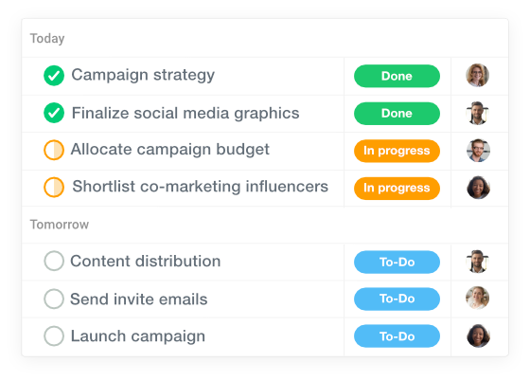Click assignee avatar for Campaign strategy
Viewport: 530px width, 381px height.
tap(478, 75)
